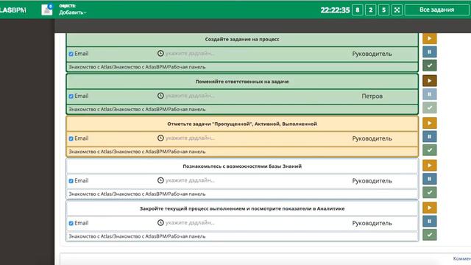
Task: Click process path under 'Поменяйте ответственных на задаче'
Action: (x=138, y=110)
